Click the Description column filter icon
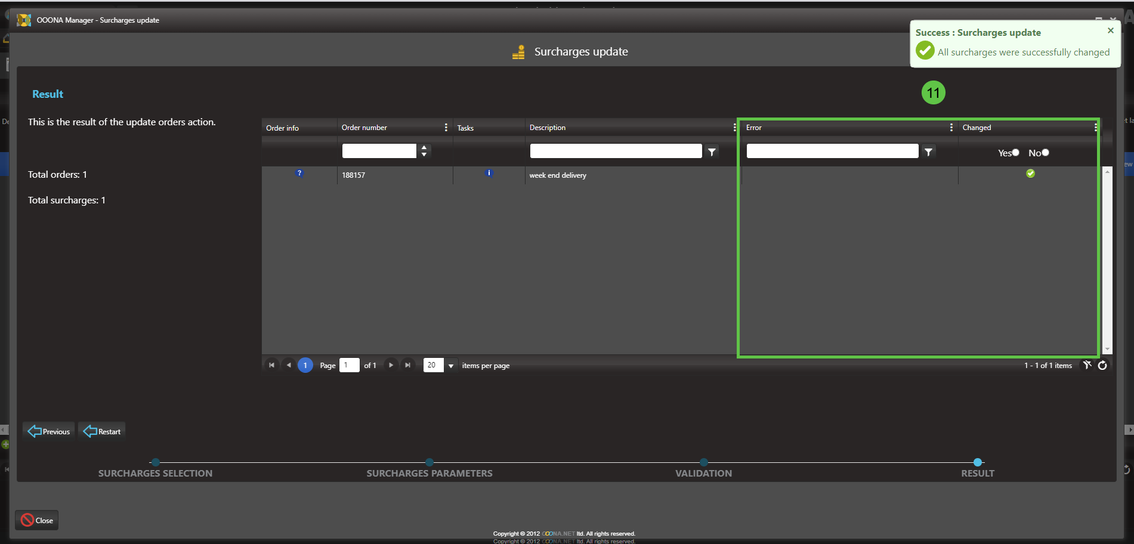 point(712,152)
